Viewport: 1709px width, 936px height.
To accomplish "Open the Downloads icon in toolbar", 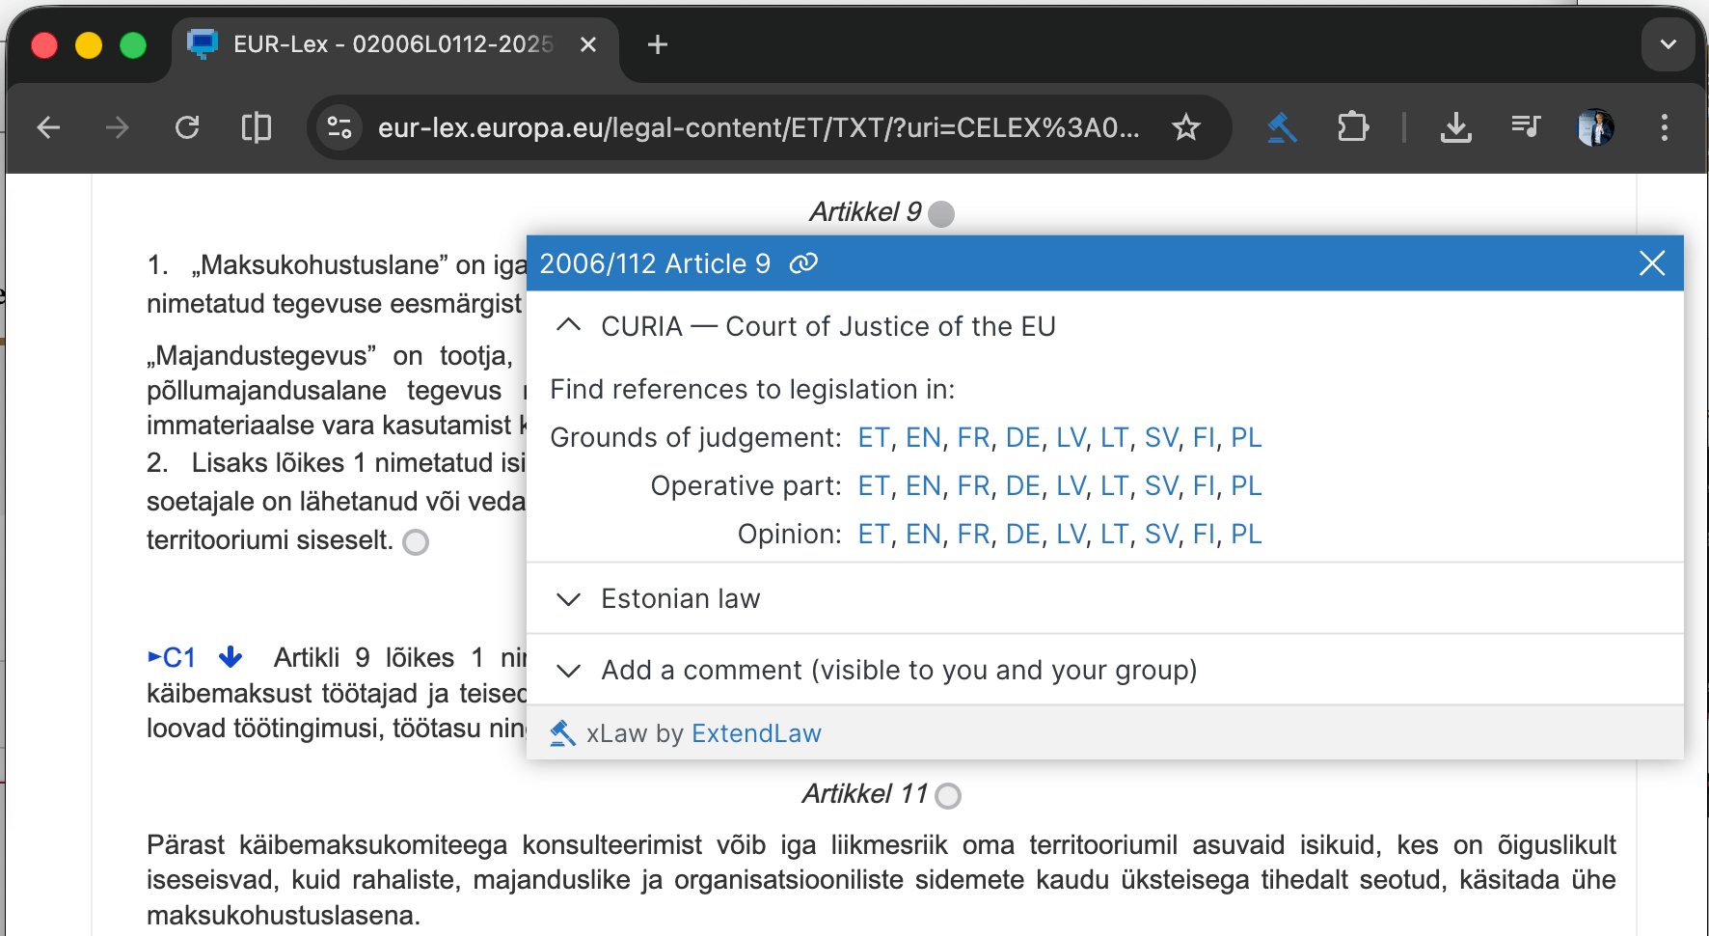I will click(x=1455, y=127).
